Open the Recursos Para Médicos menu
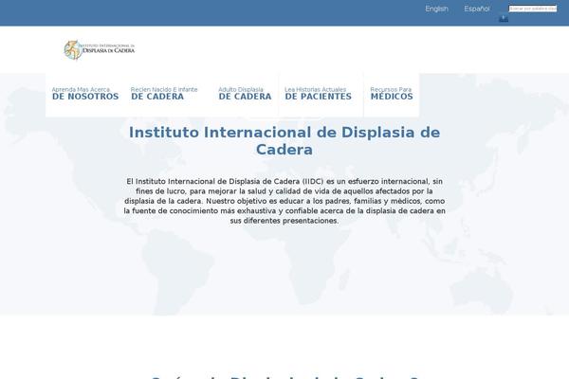569x379 pixels. [x=392, y=94]
